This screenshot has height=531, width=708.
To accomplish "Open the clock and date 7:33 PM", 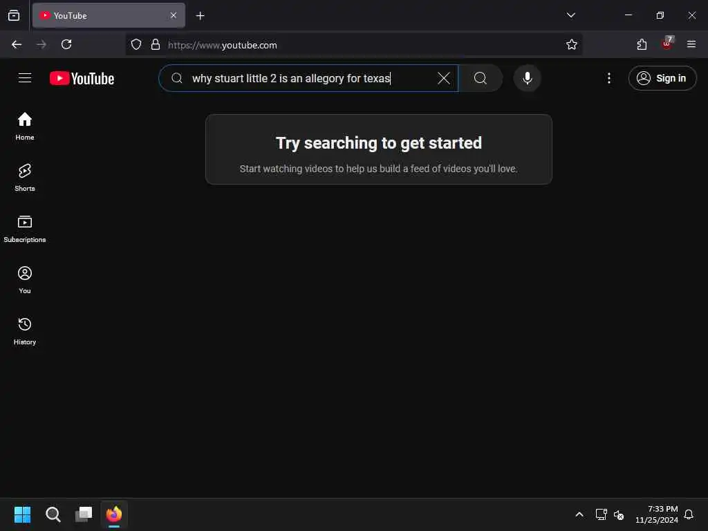I will (657, 514).
